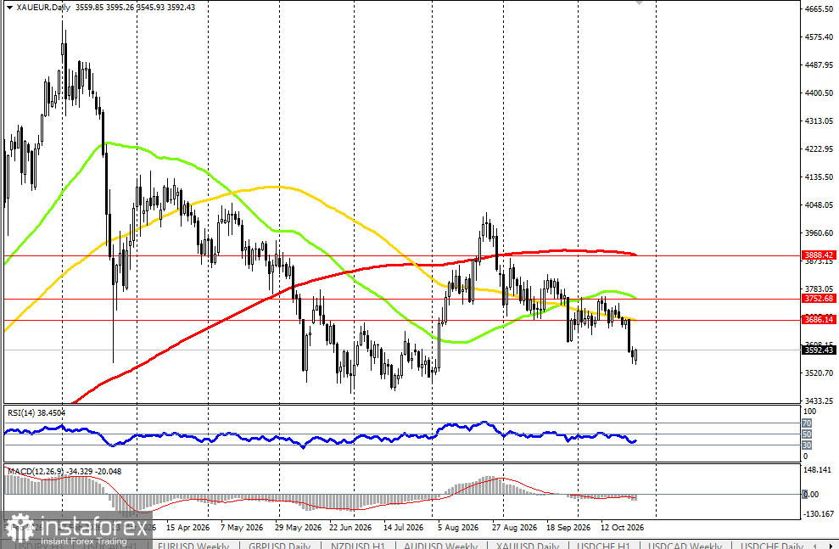
Task: Click the 29 May 2026 date label
Action: pos(298,528)
